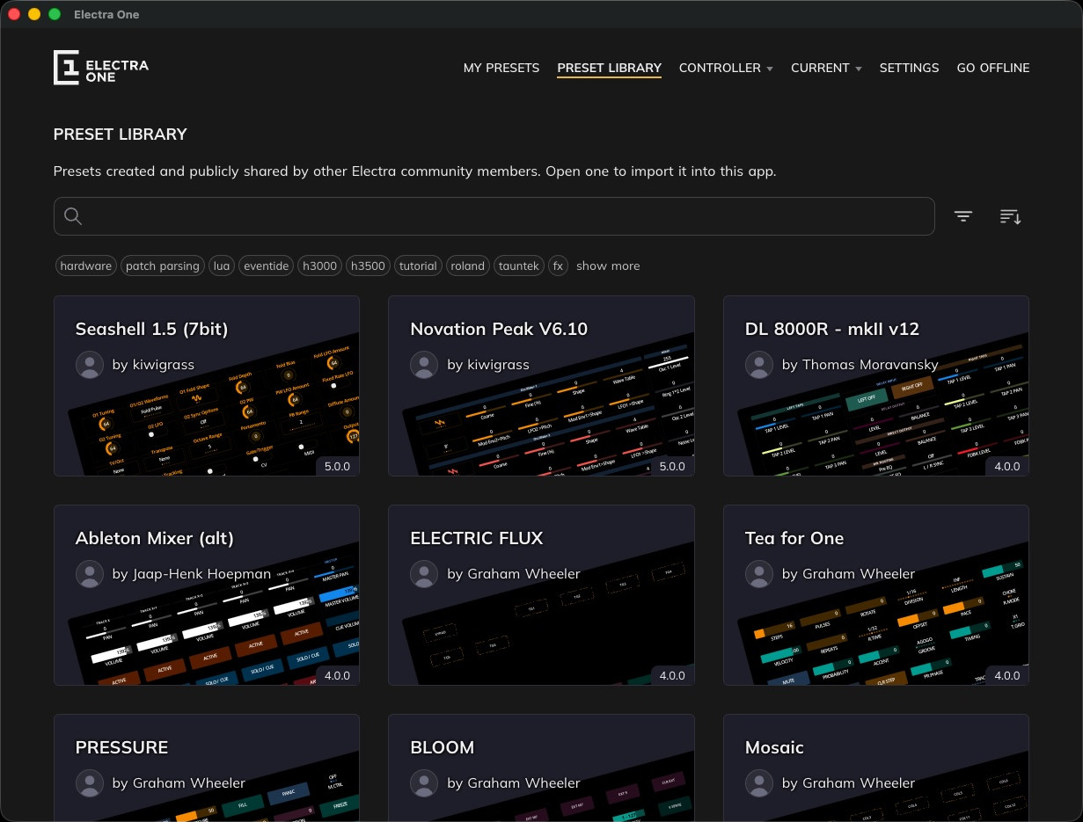Click 4.0.0 badge on DL 8000R card
This screenshot has height=822, width=1083.
tap(1006, 466)
